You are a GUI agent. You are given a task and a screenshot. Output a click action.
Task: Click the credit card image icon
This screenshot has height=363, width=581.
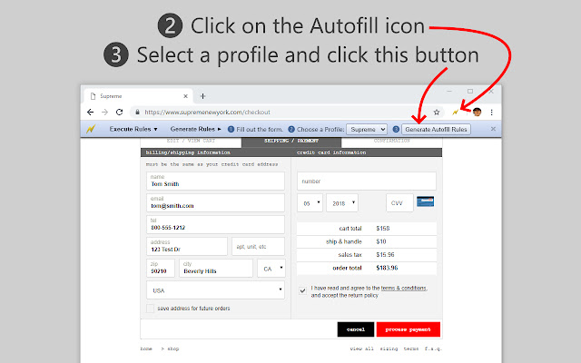[x=426, y=201]
